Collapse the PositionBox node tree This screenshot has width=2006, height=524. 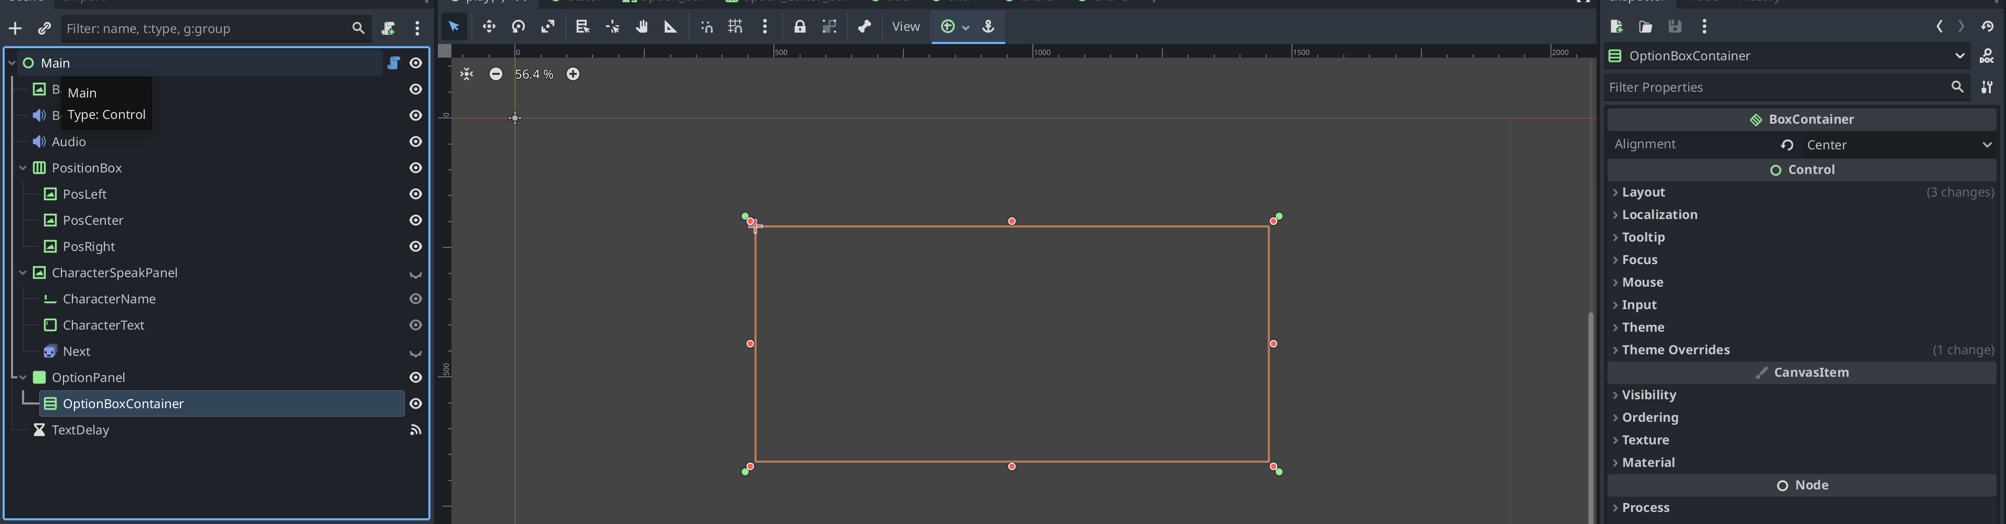23,168
